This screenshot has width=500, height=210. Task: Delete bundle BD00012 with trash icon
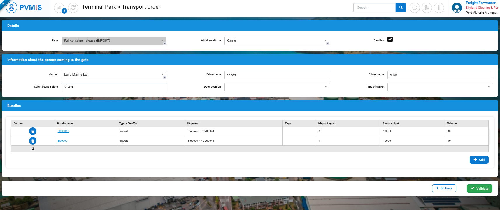pos(33,131)
